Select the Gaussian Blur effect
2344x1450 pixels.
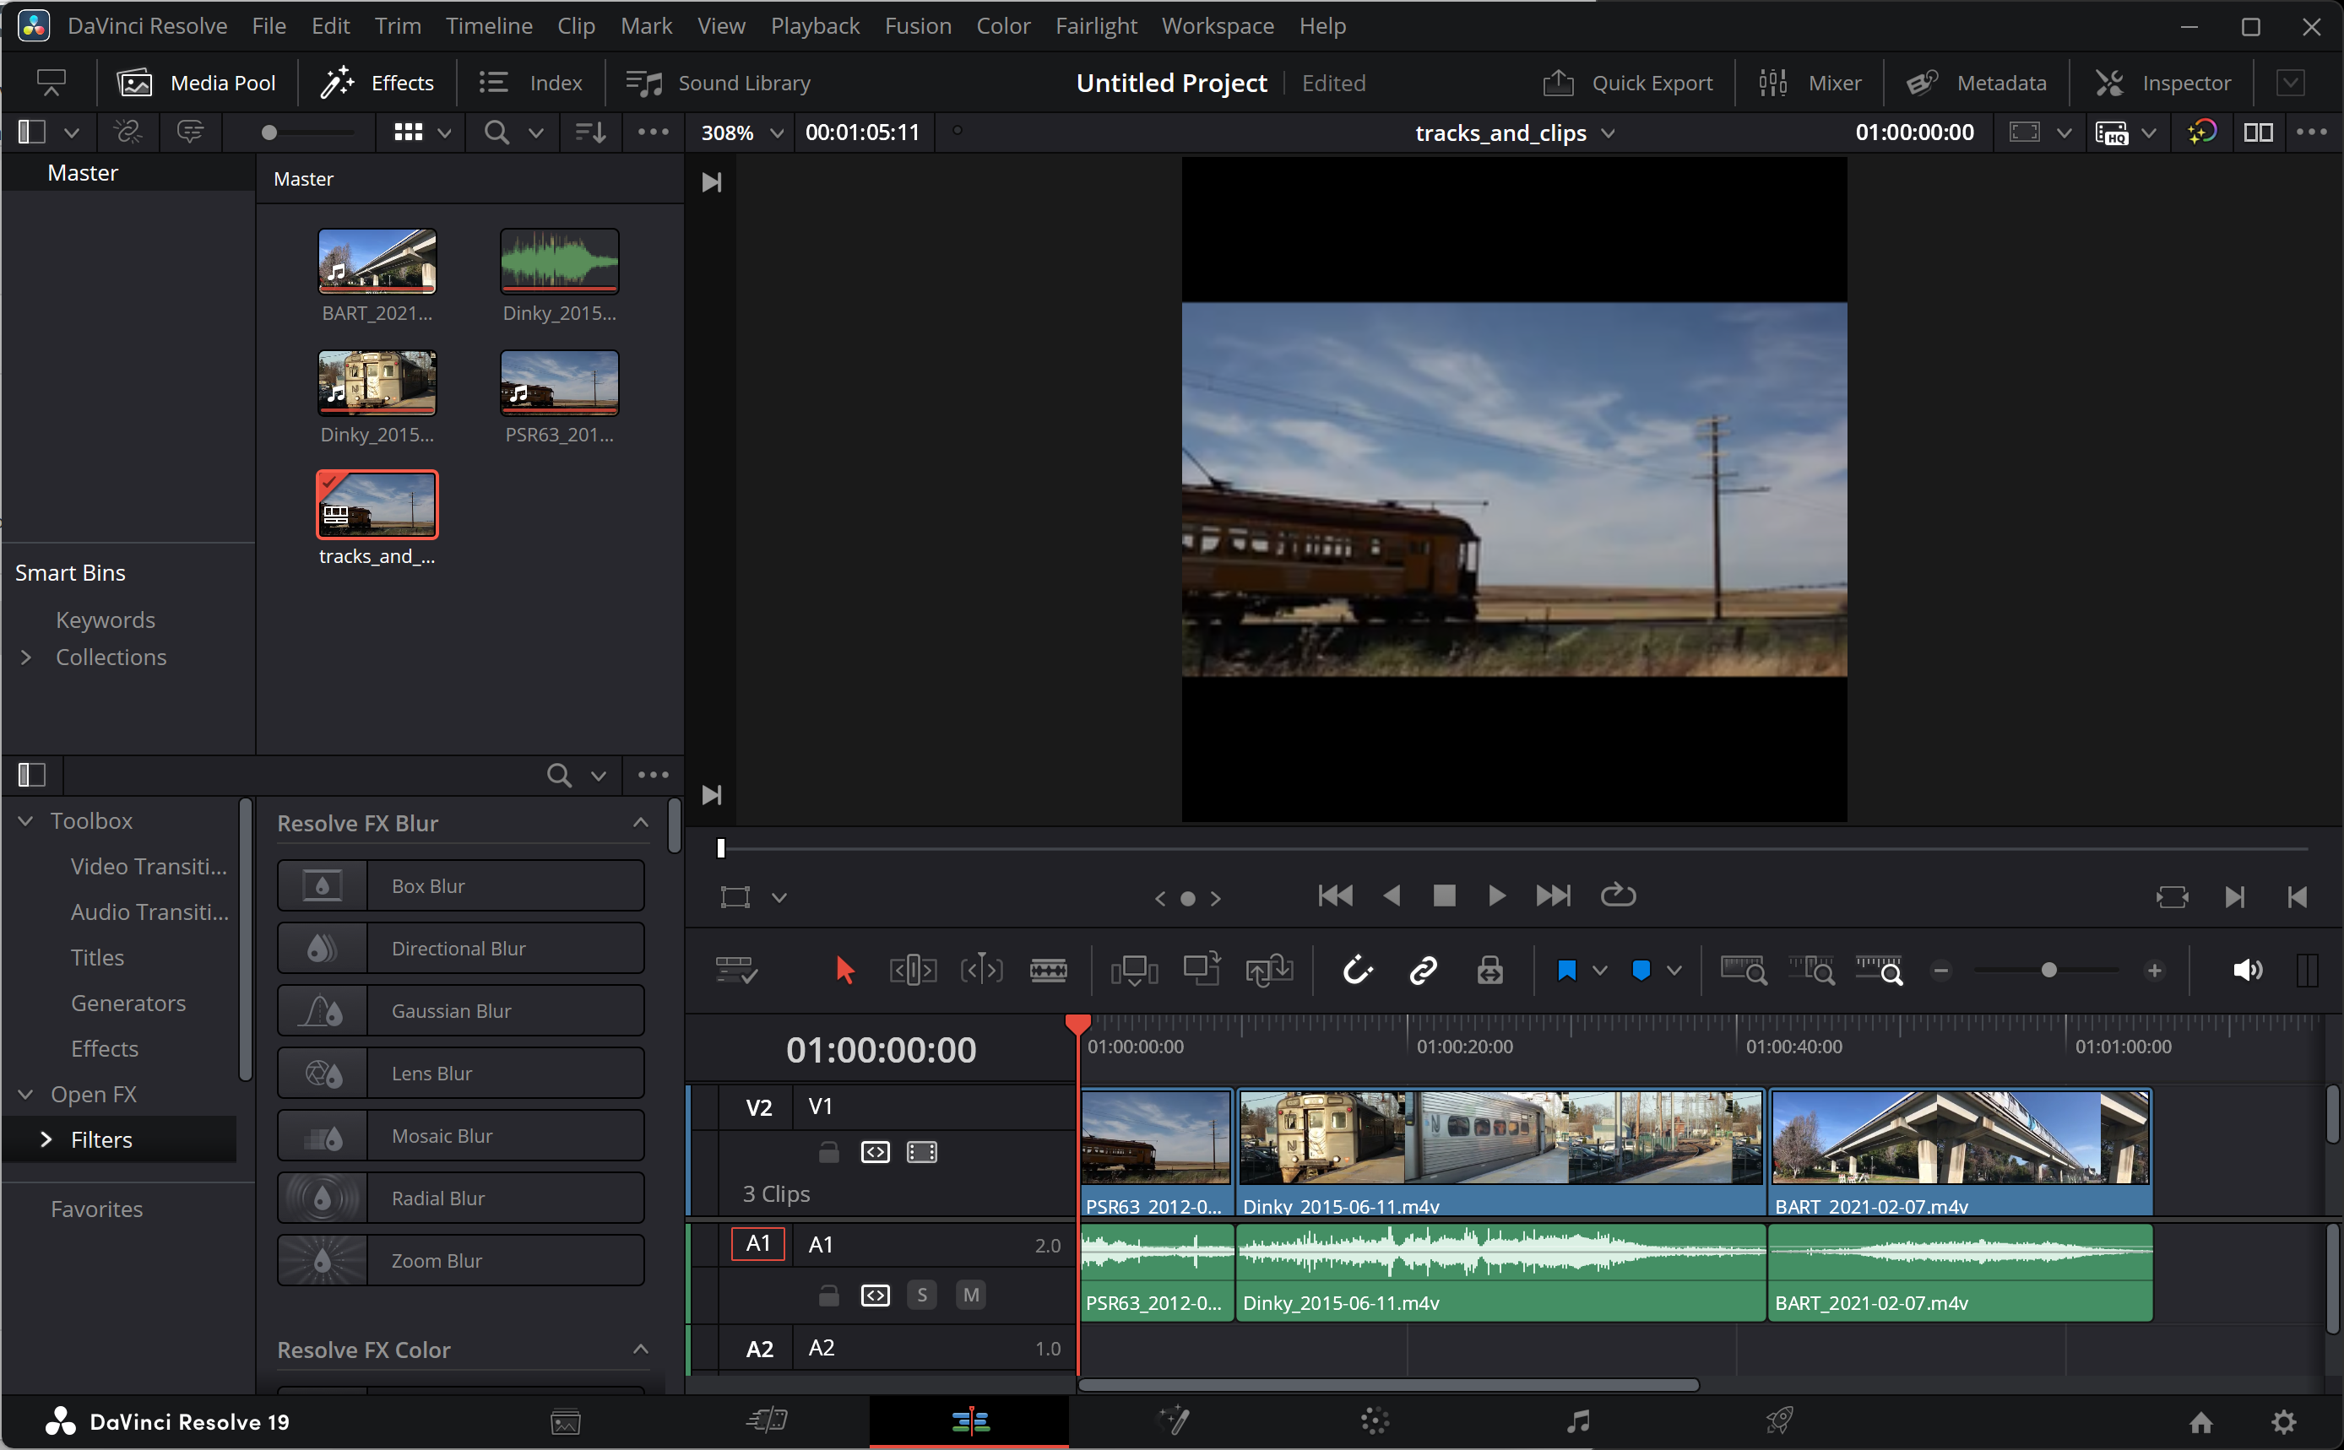(x=460, y=1011)
